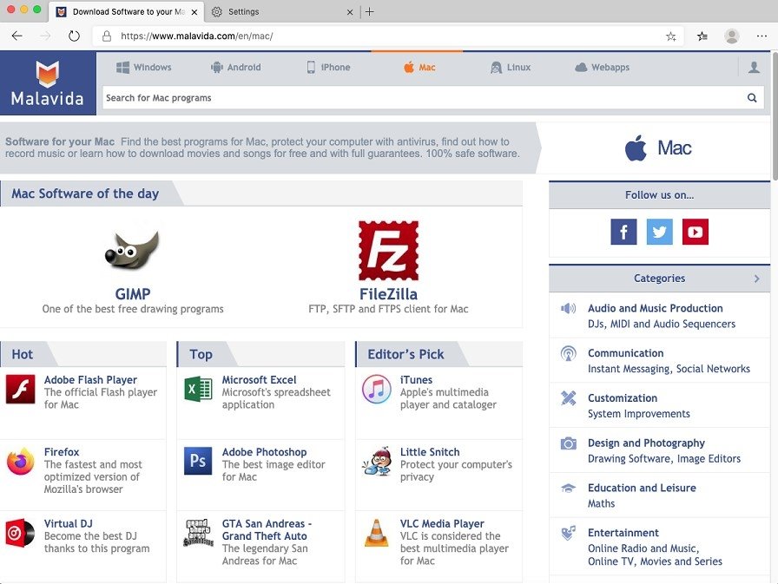The image size is (778, 584).
Task: Open the VLC Media Player link
Action: click(442, 524)
